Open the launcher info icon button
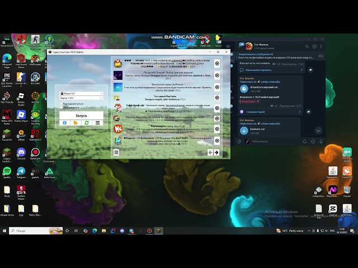This screenshot has height=268, width=358. click(65, 123)
